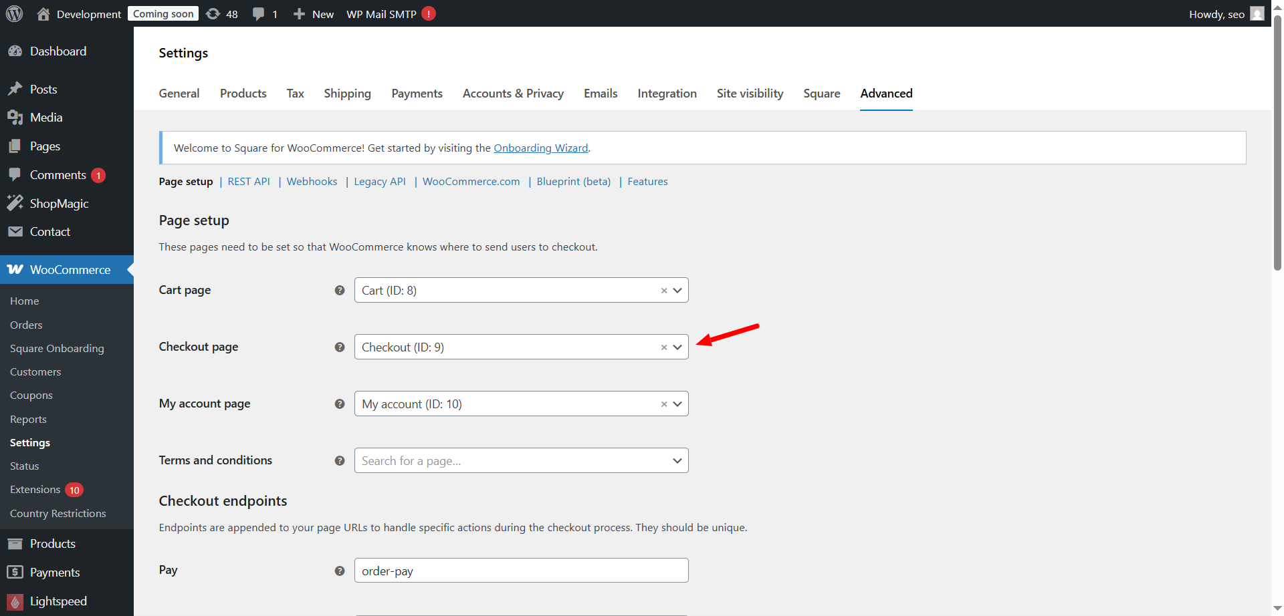Clear the My account page selection
The width and height of the screenshot is (1284, 616).
click(x=664, y=404)
